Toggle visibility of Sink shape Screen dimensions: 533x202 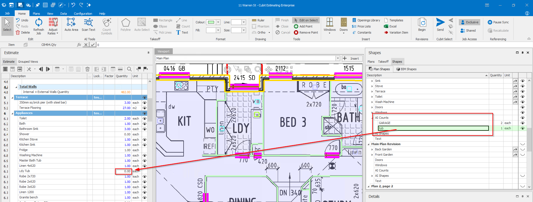point(522,81)
